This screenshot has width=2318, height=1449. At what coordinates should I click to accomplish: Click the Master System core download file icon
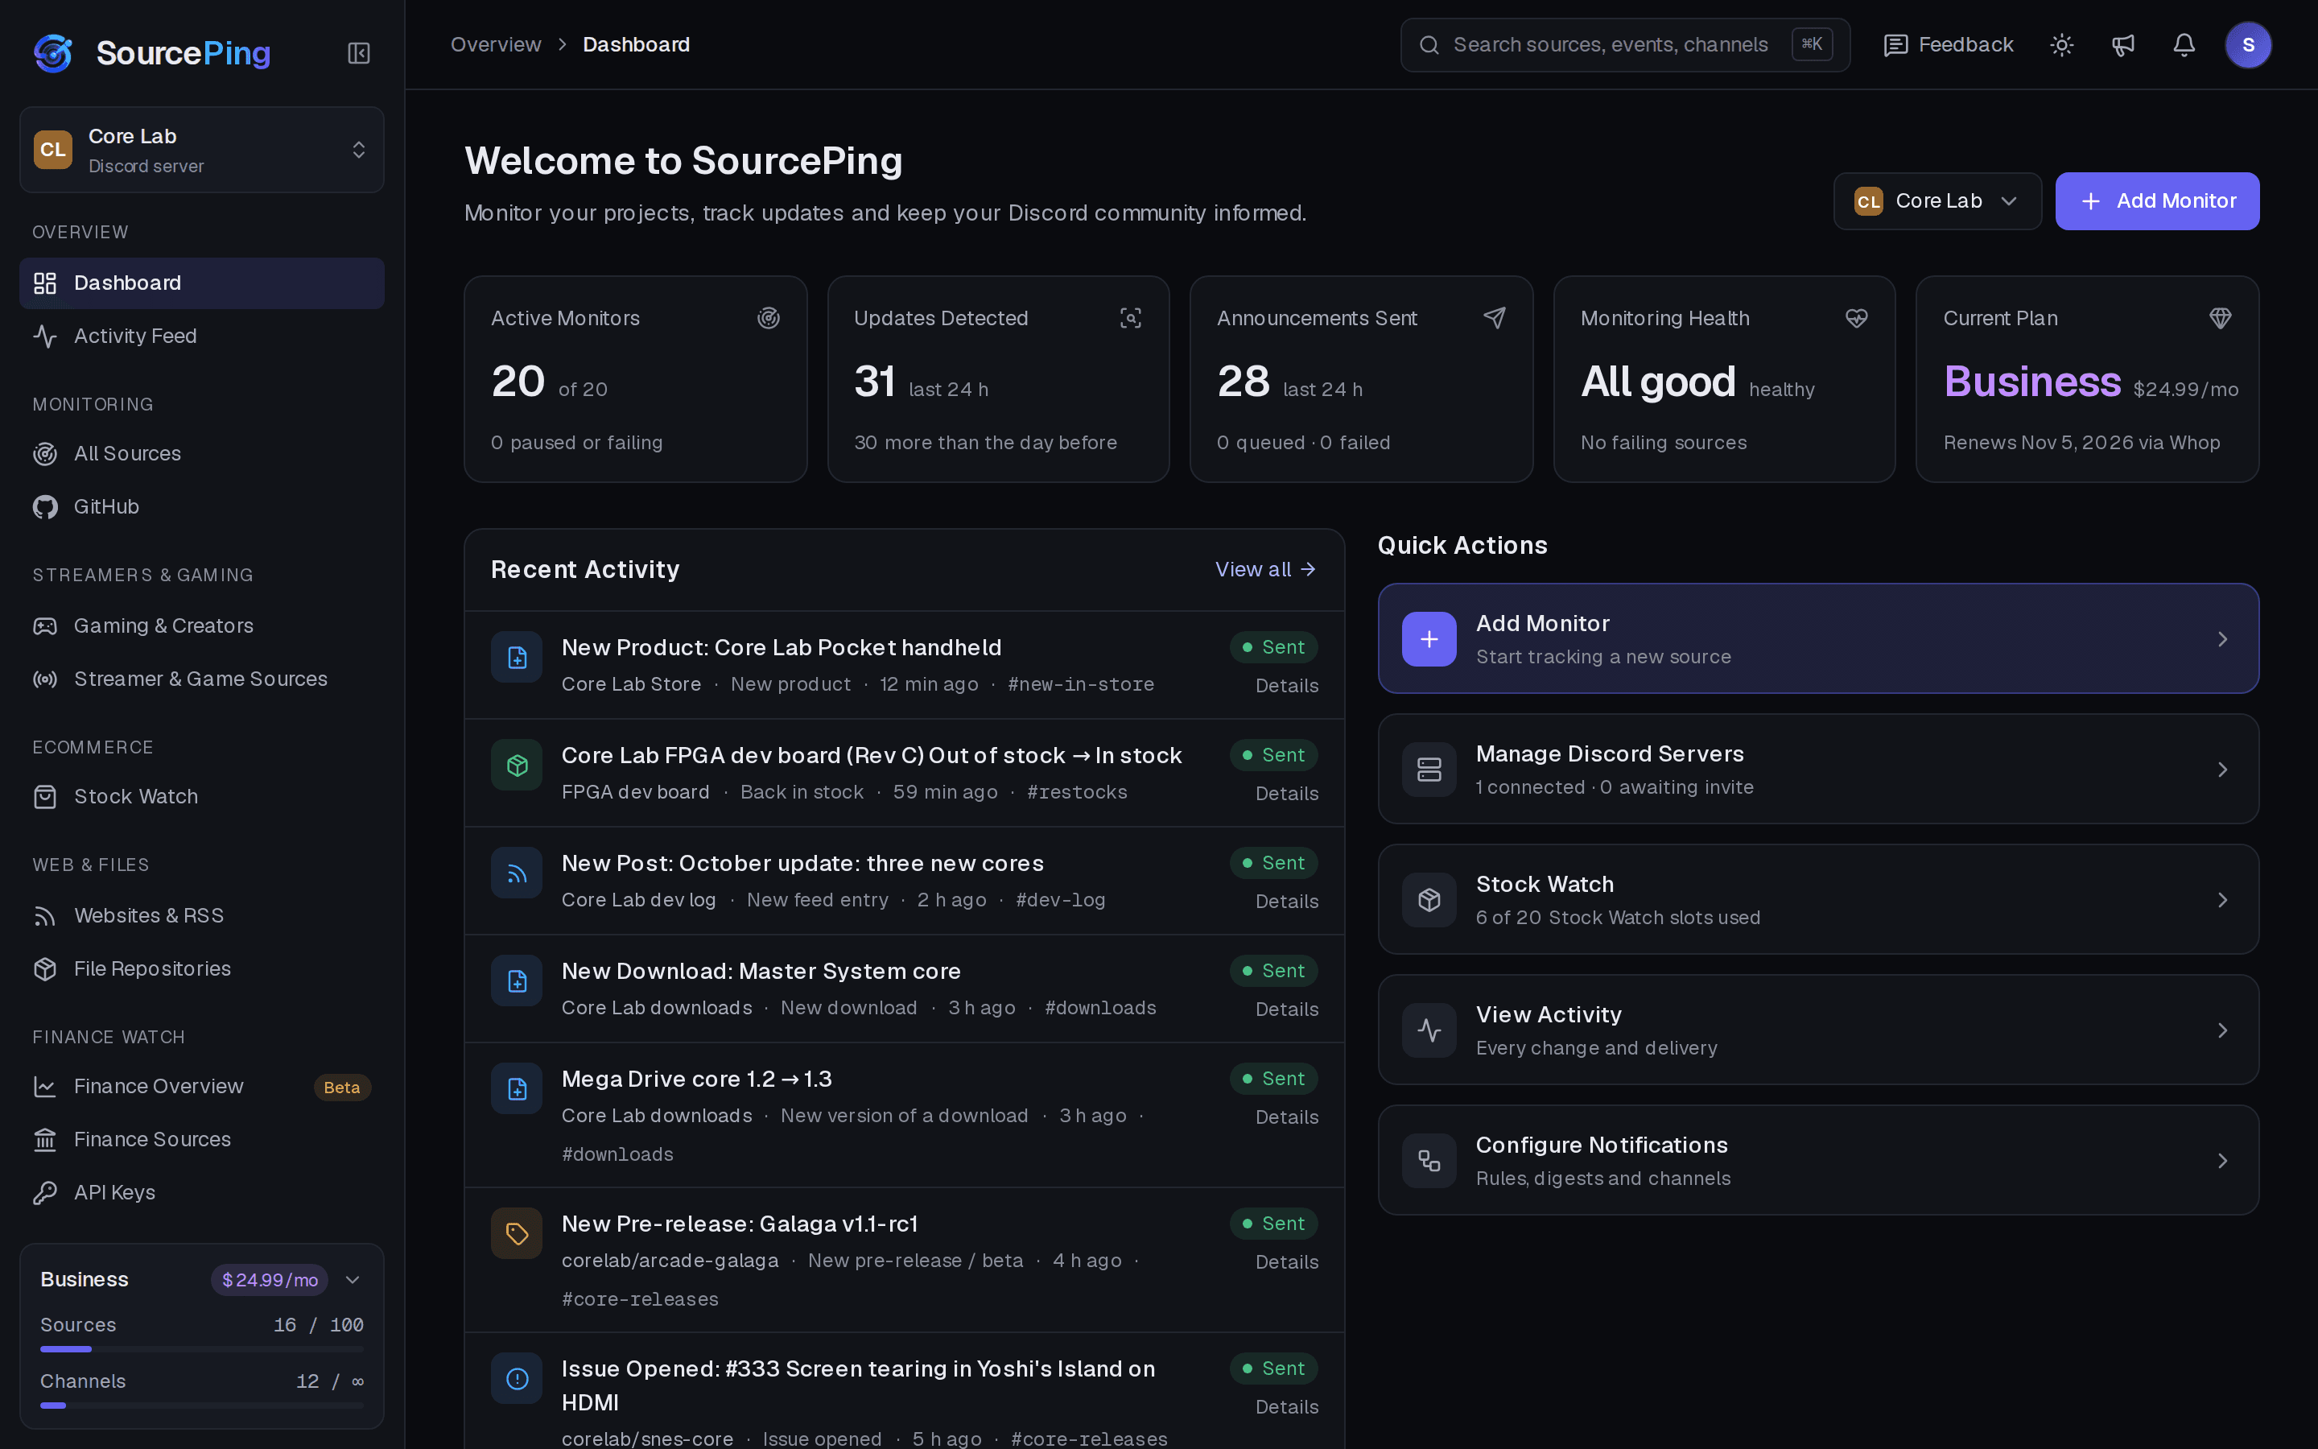(x=518, y=980)
